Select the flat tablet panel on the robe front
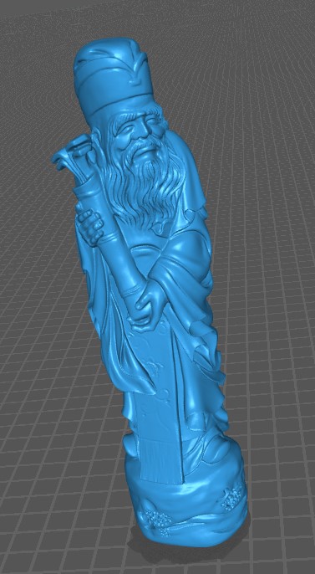Screen dimensions: 315x574 [x=157, y=402]
